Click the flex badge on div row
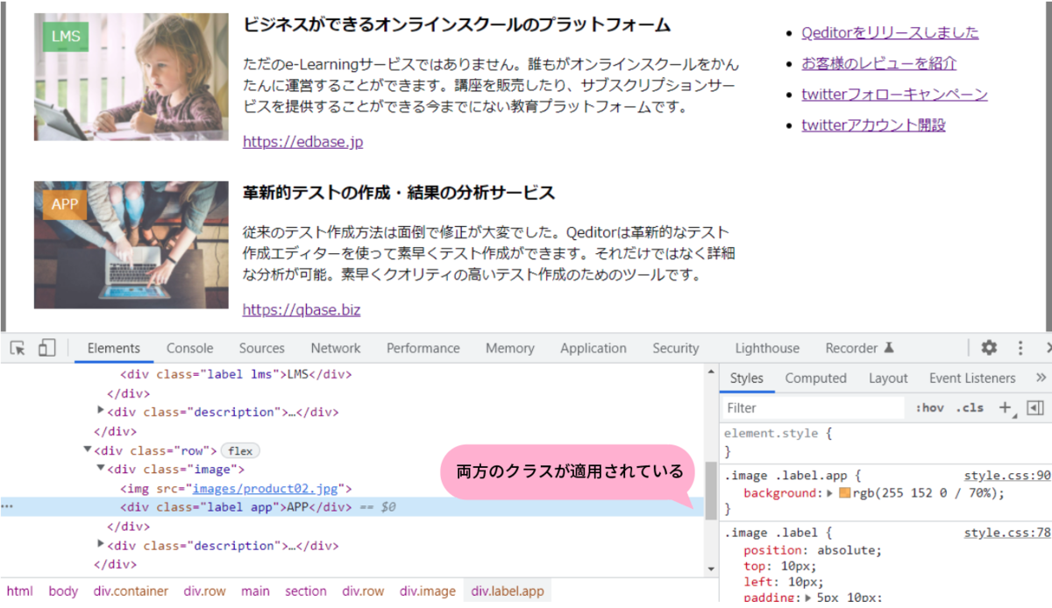Viewport: 1052px width, 608px height. pos(240,450)
